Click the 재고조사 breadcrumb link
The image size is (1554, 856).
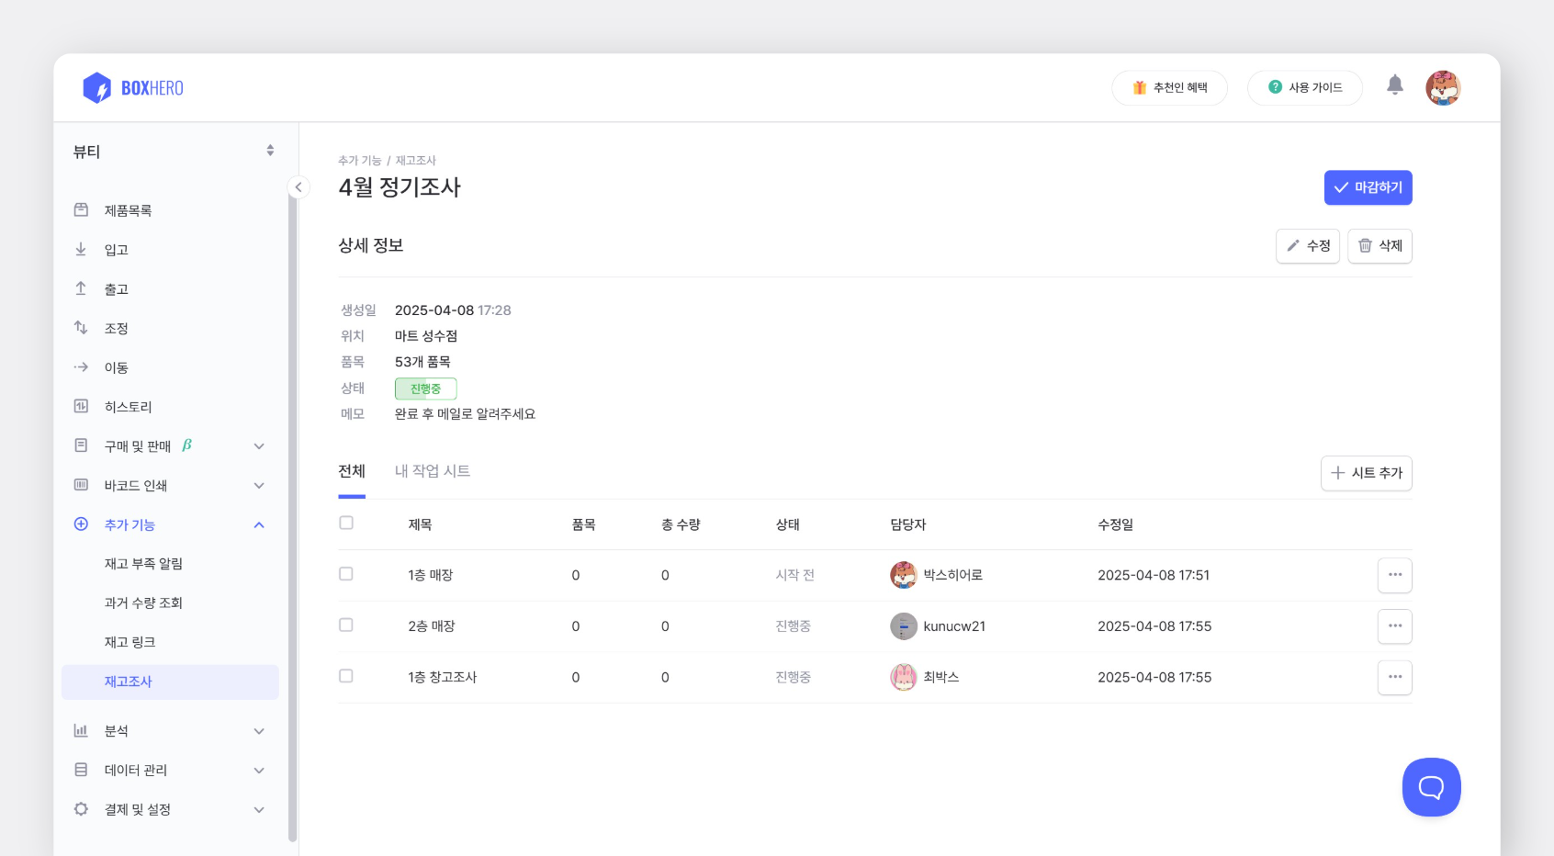pyautogui.click(x=416, y=161)
